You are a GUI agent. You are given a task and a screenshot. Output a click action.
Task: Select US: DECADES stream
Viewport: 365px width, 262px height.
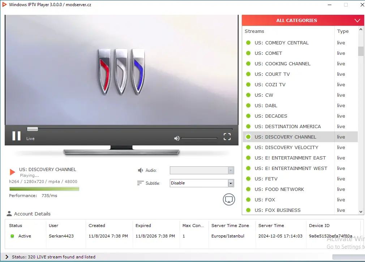pyautogui.click(x=300, y=116)
